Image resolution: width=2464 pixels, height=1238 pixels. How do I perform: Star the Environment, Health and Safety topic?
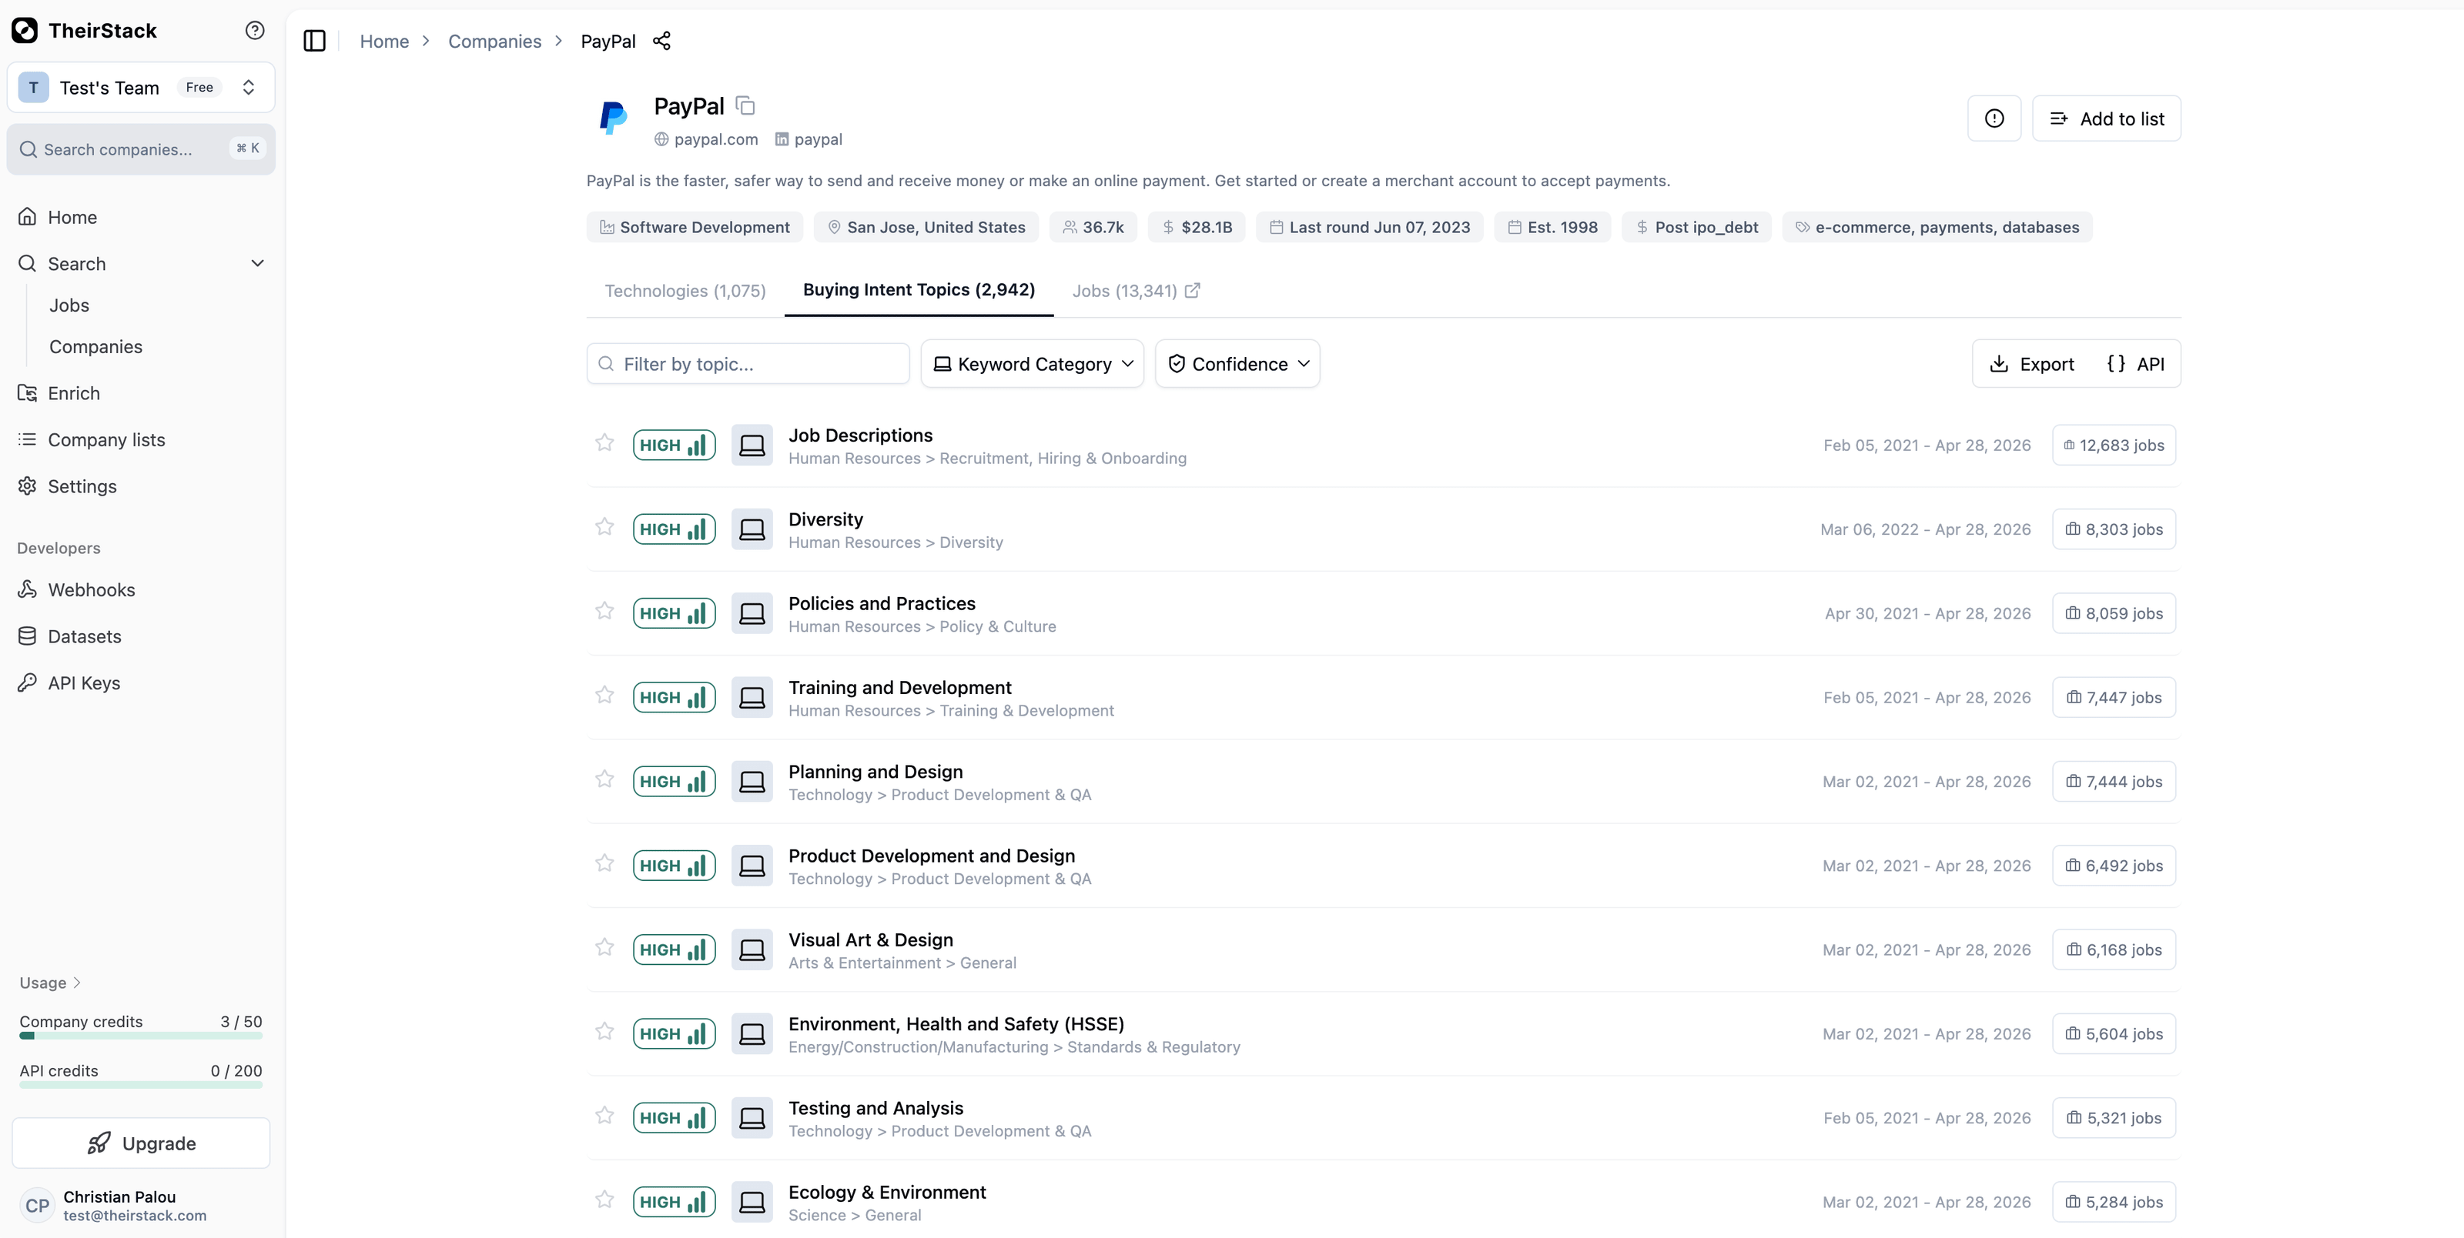[604, 1032]
